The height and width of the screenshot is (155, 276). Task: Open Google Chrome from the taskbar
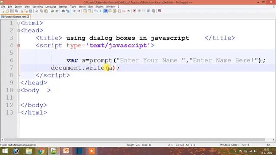click(41, 151)
